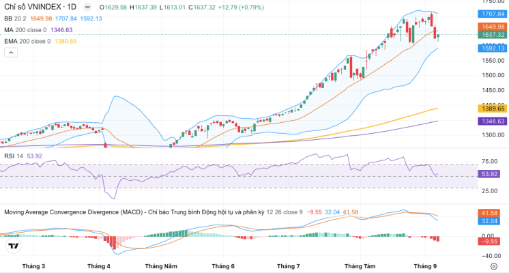The width and height of the screenshot is (509, 273).
Task: Click the 25.00 RSI scale tick
Action: pos(489,191)
